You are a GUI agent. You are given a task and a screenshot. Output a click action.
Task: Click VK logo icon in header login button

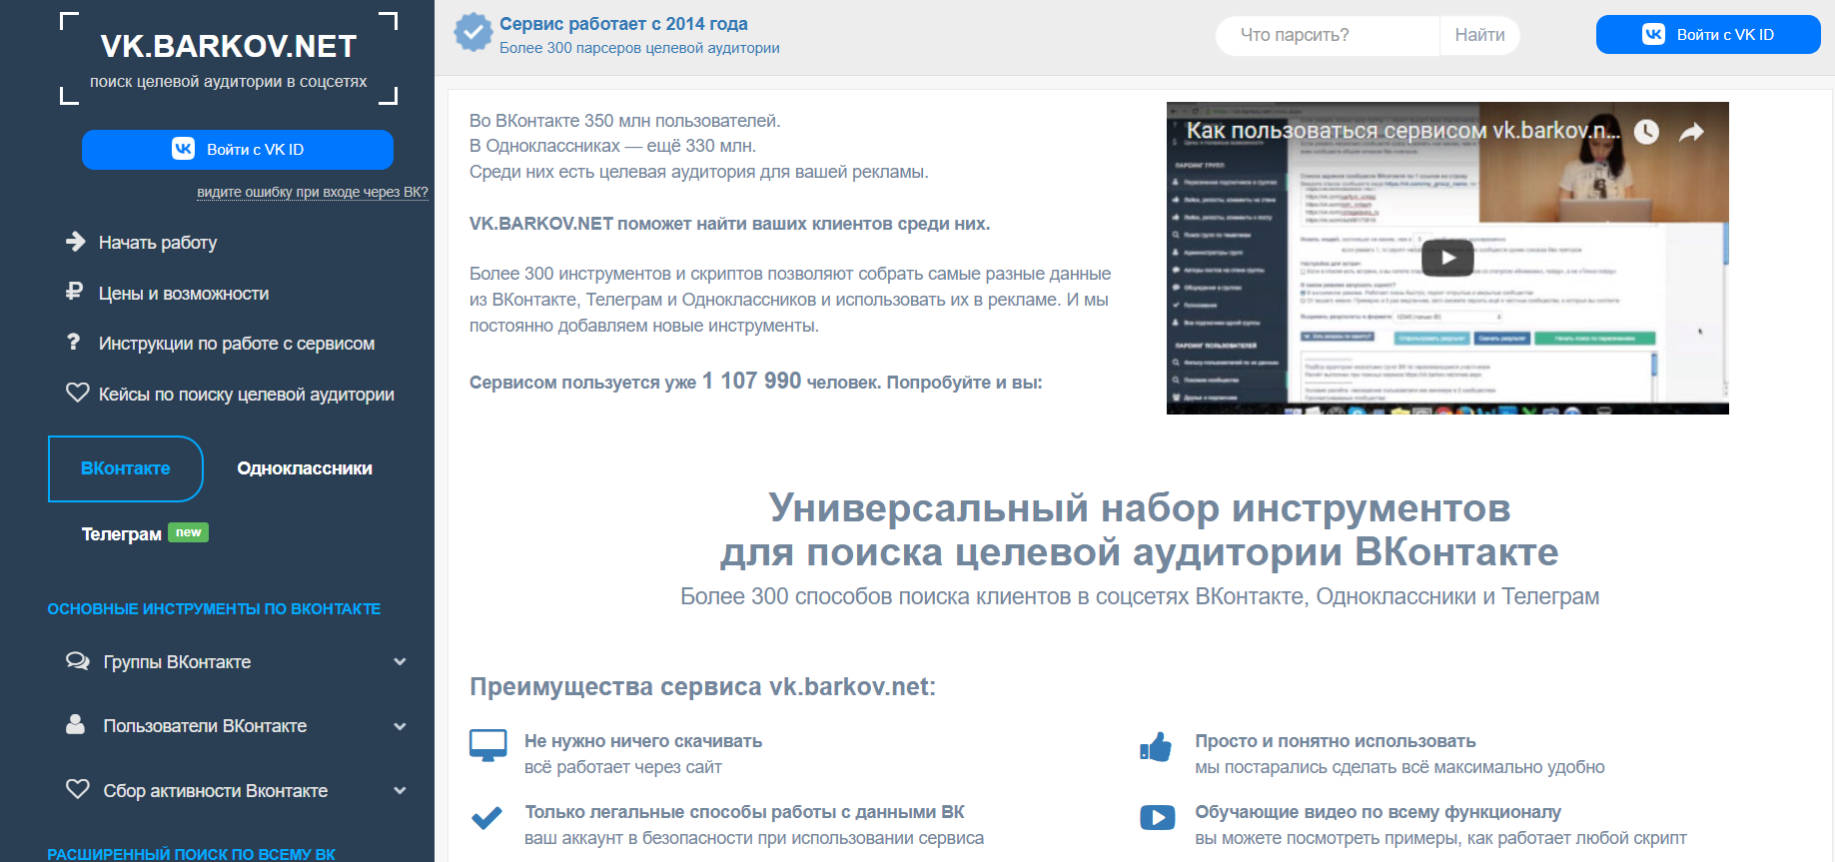(x=1654, y=34)
